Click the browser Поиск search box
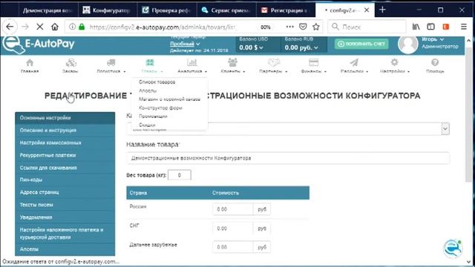 coord(367,27)
